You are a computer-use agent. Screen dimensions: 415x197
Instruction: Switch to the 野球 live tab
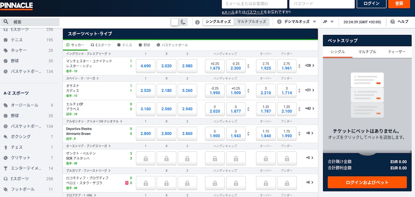[144, 45]
